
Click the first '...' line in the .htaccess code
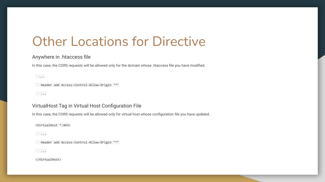point(40,76)
